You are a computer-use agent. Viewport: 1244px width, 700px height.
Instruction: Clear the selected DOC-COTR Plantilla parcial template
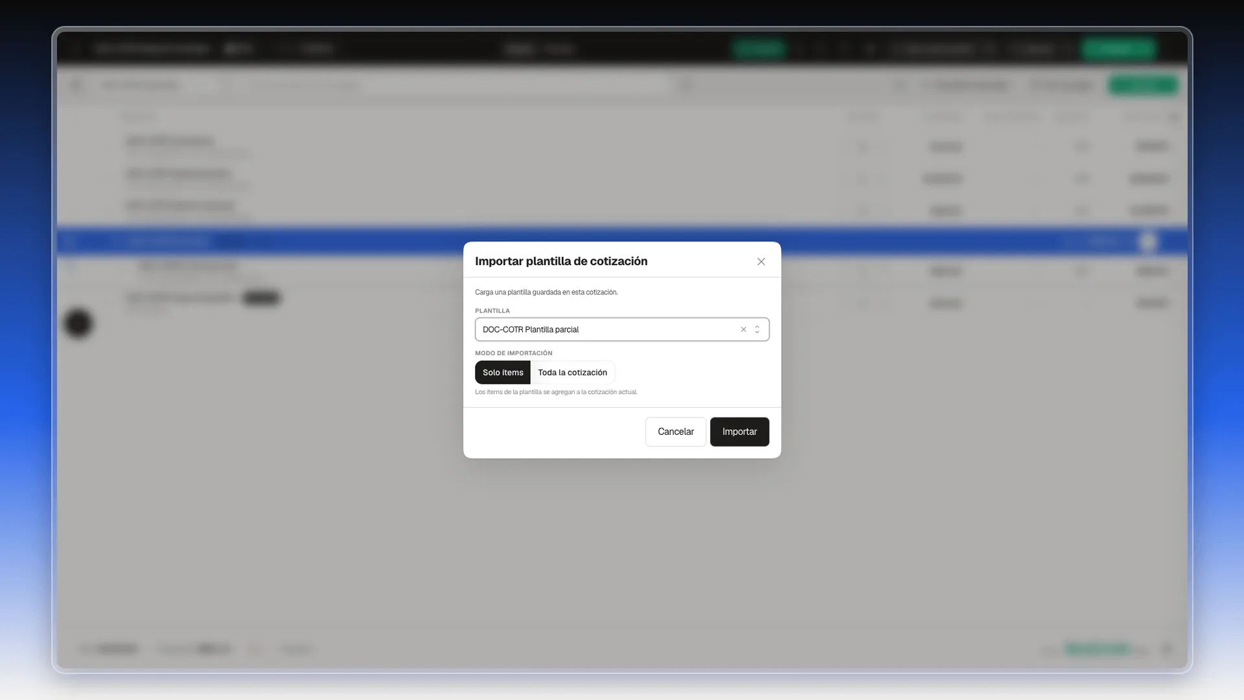click(743, 329)
